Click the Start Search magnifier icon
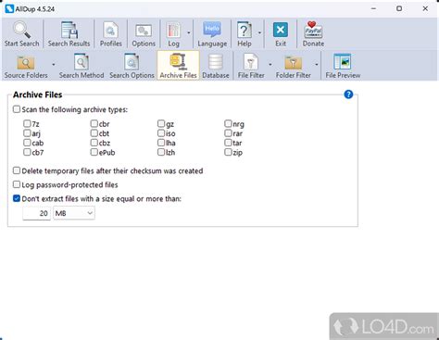439x340 pixels. point(21,30)
